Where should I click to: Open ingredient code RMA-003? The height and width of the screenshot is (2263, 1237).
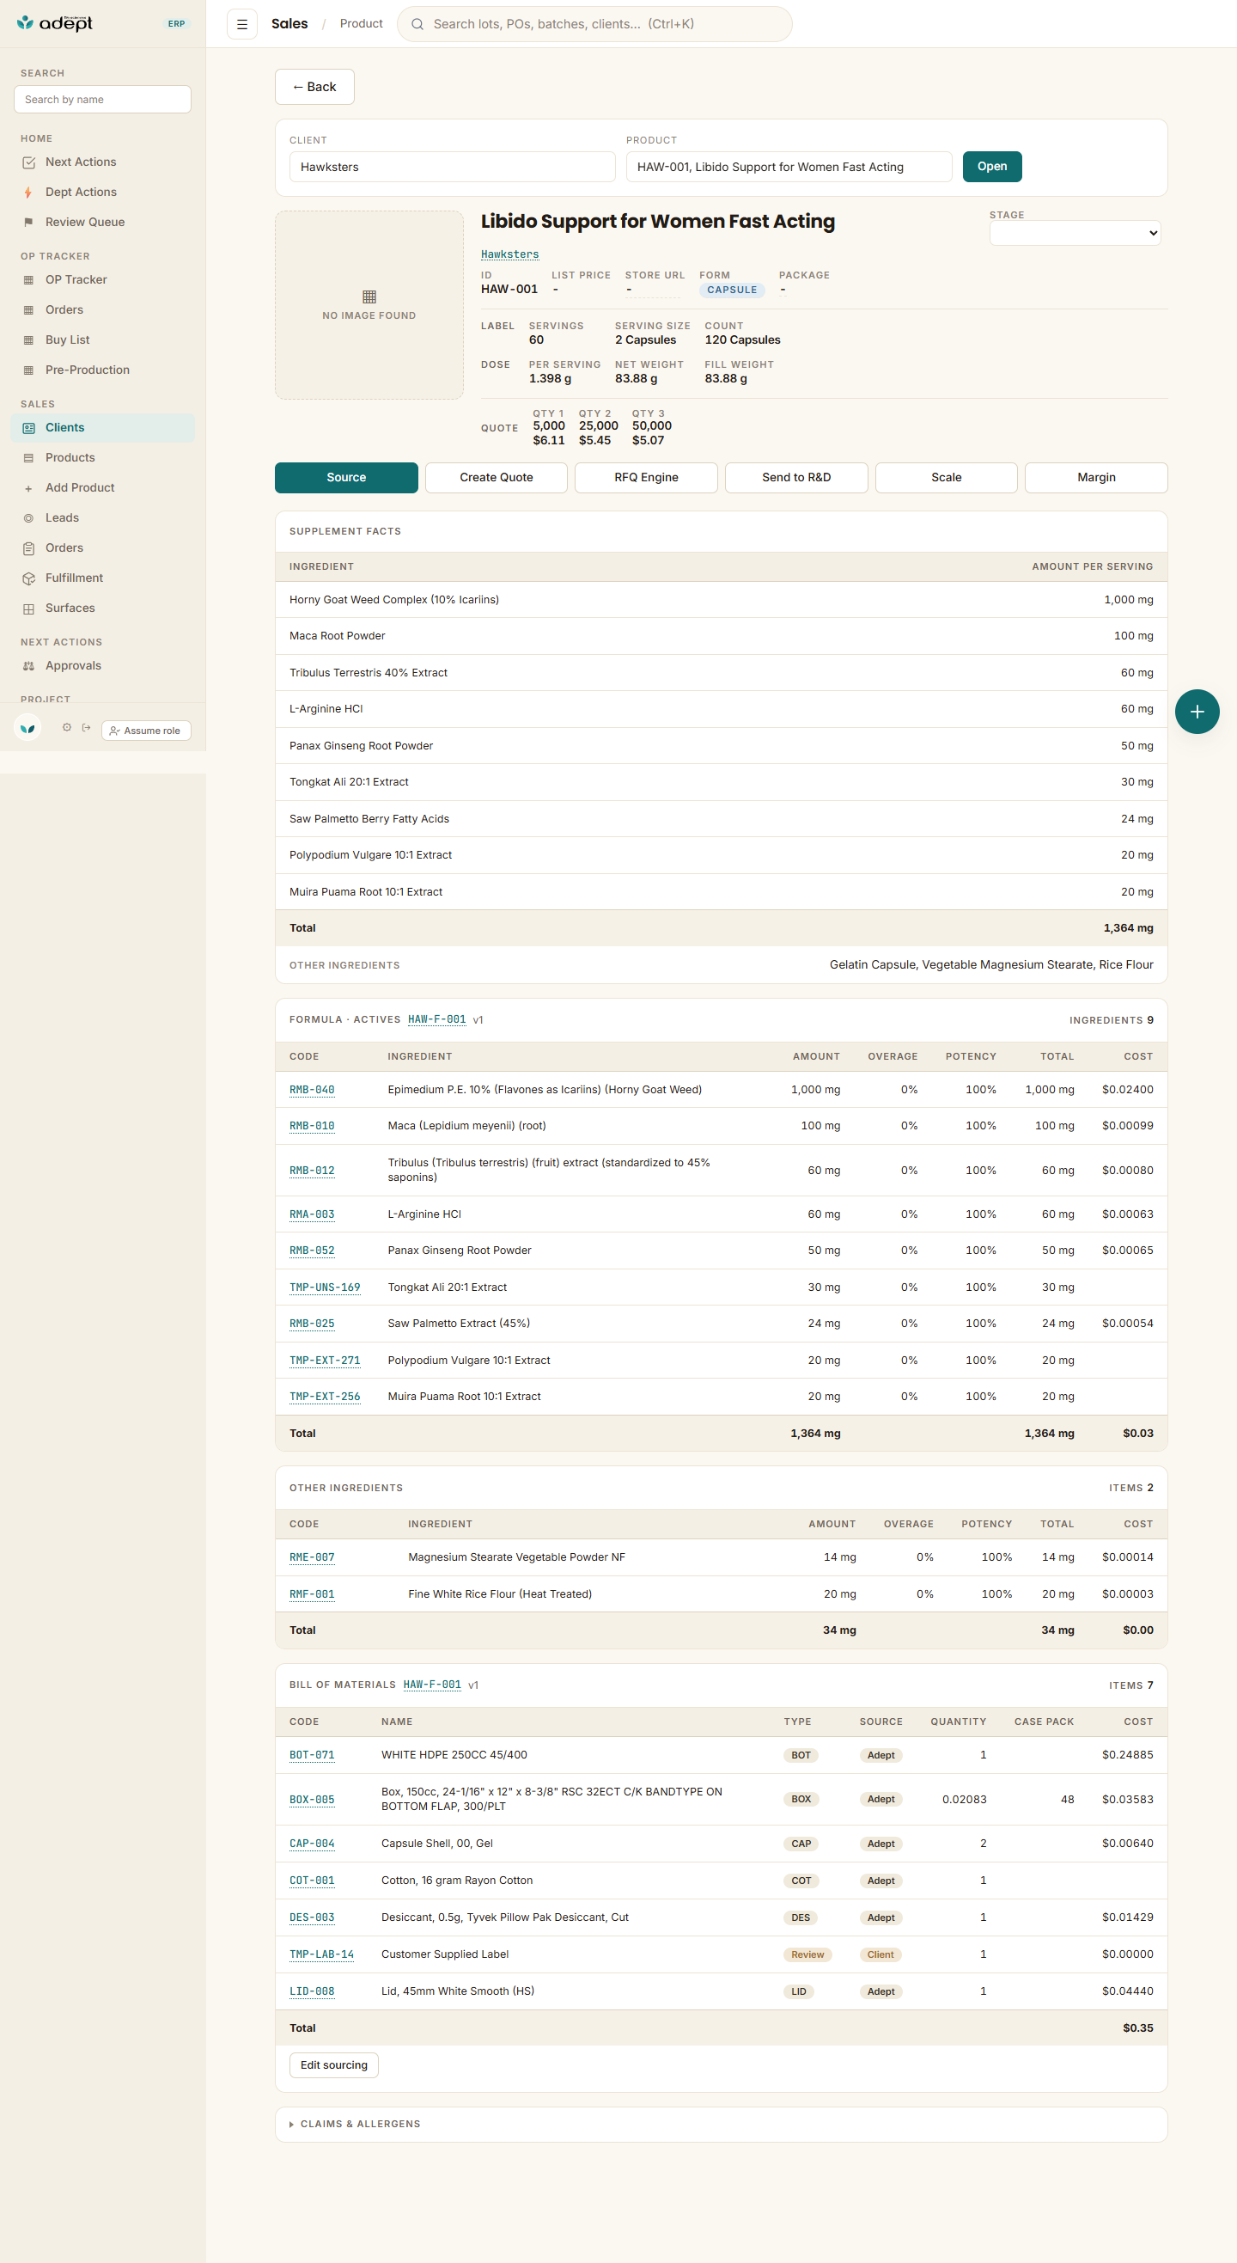312,1215
